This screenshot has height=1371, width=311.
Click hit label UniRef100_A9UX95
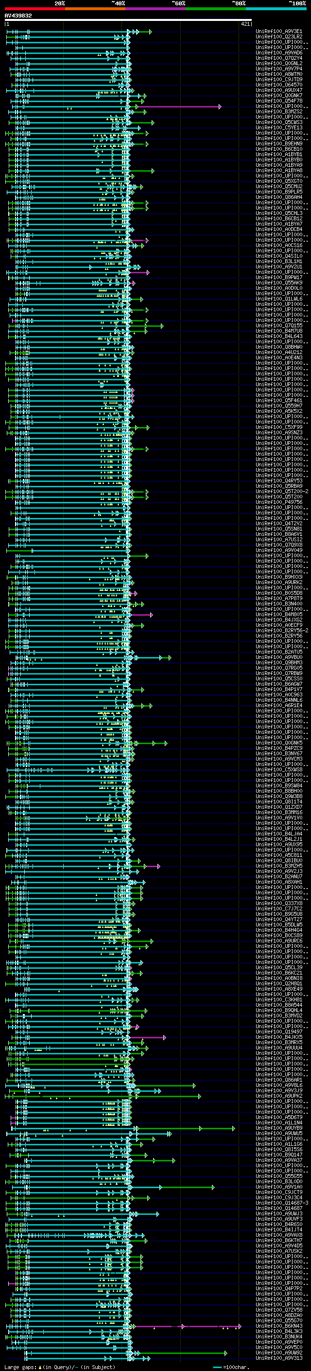279,845
